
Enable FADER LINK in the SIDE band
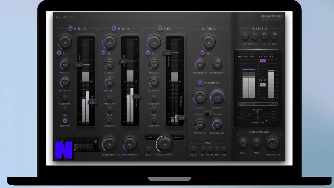click(154, 99)
